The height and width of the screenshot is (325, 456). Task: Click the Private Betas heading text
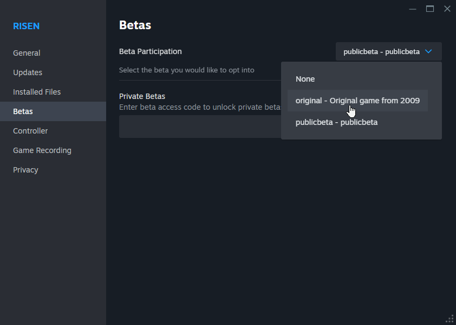click(x=142, y=96)
